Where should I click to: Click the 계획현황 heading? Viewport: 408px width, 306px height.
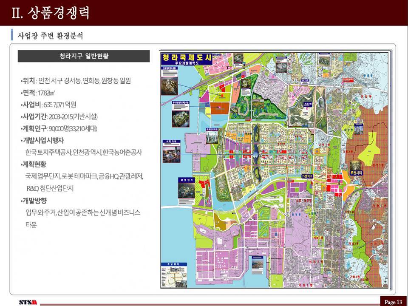coord(34,164)
